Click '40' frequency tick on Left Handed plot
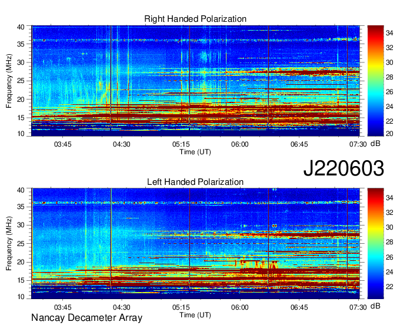This screenshot has height=325, width=400. pyautogui.click(x=21, y=190)
